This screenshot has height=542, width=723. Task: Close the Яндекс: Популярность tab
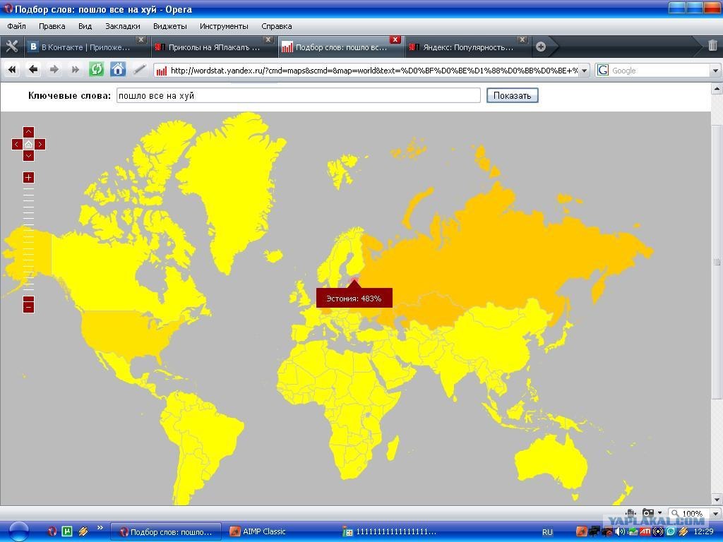click(522, 40)
